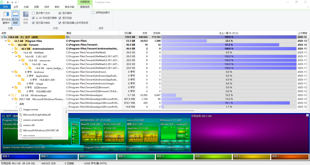Click the 文件 blue menu button
Screen dimensions: 310x165
point(5,7)
